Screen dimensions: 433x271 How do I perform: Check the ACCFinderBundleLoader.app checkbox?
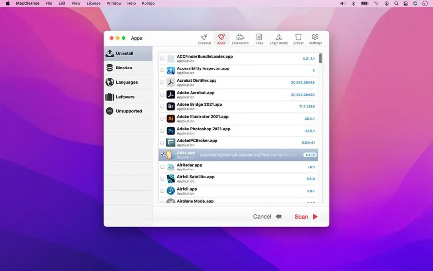point(162,58)
